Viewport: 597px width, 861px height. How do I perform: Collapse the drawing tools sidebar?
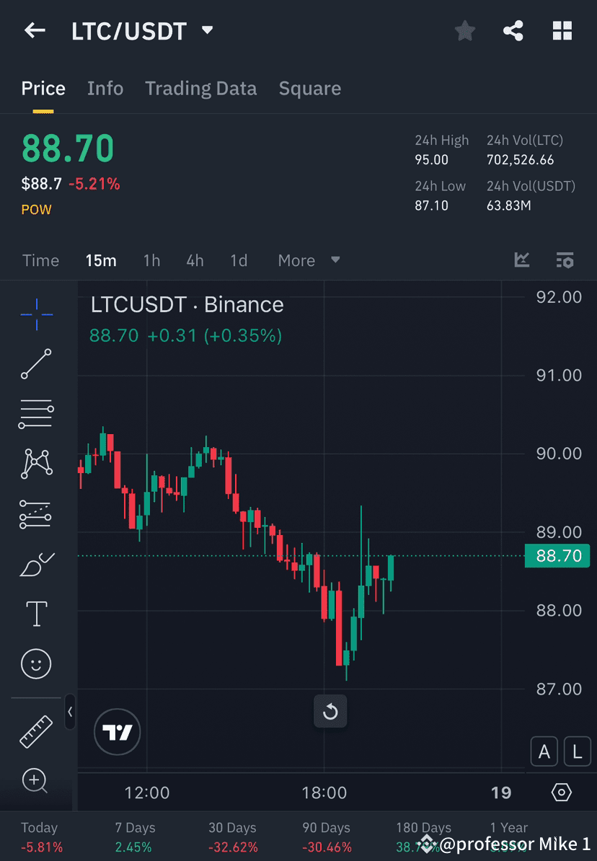coord(71,712)
